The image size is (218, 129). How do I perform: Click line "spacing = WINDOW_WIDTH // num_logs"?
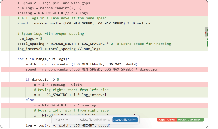tap(53, 13)
